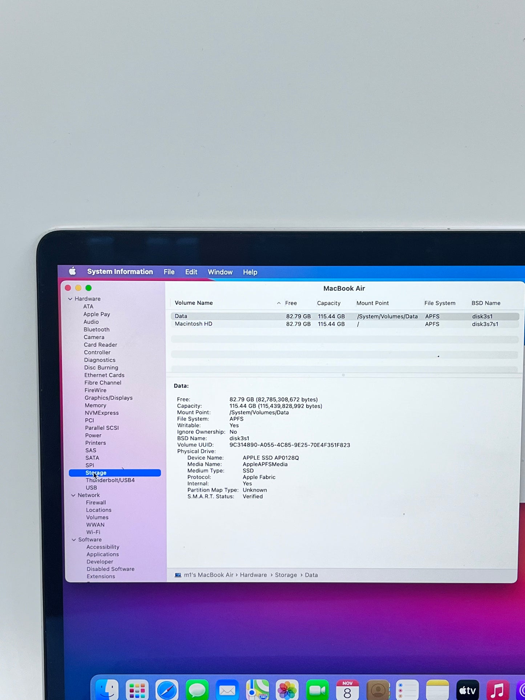Open the Apple menu
The width and height of the screenshot is (525, 700).
tap(72, 271)
